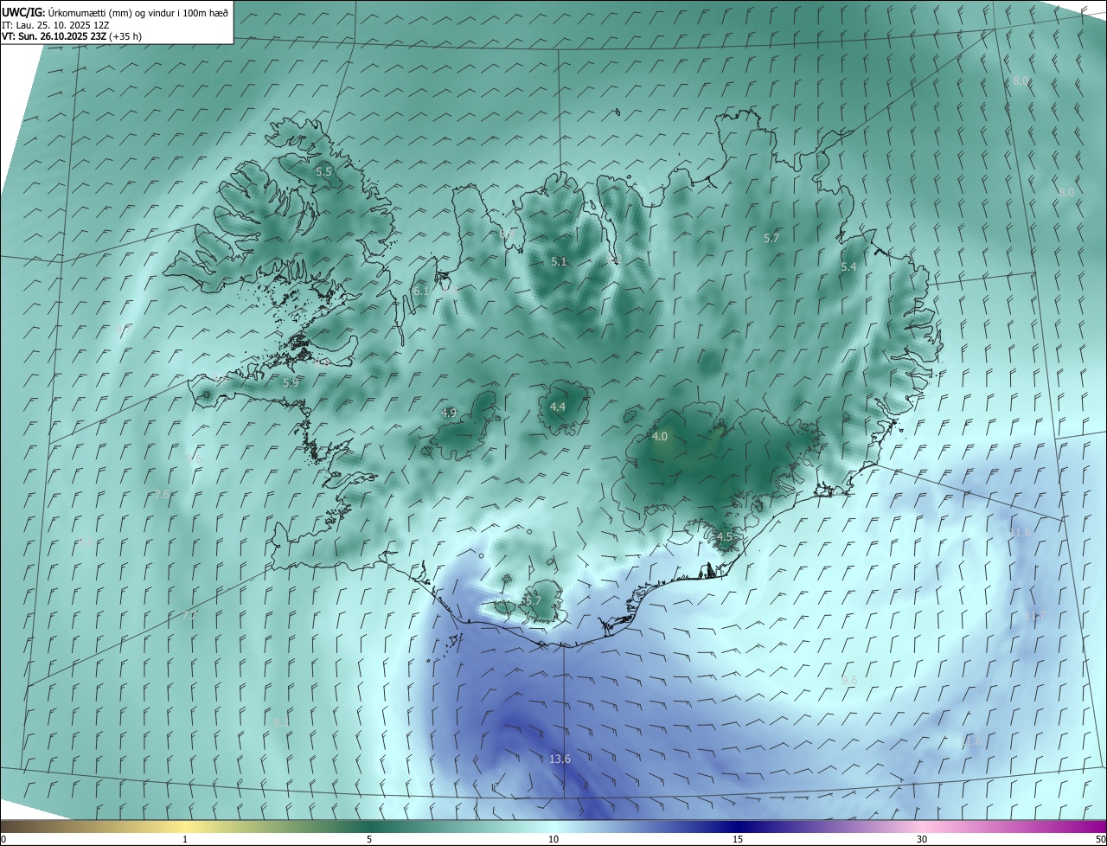Image resolution: width=1107 pixels, height=846 pixels.
Task: Click the 5.1 precipitation value
Action: [x=559, y=261]
